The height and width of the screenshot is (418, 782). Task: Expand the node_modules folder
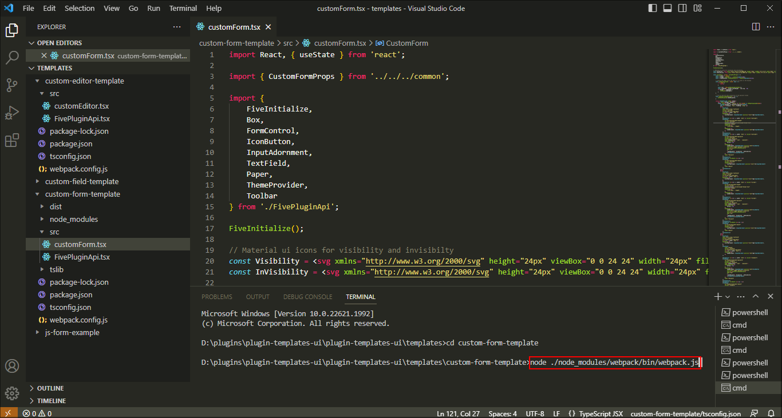[x=73, y=219]
